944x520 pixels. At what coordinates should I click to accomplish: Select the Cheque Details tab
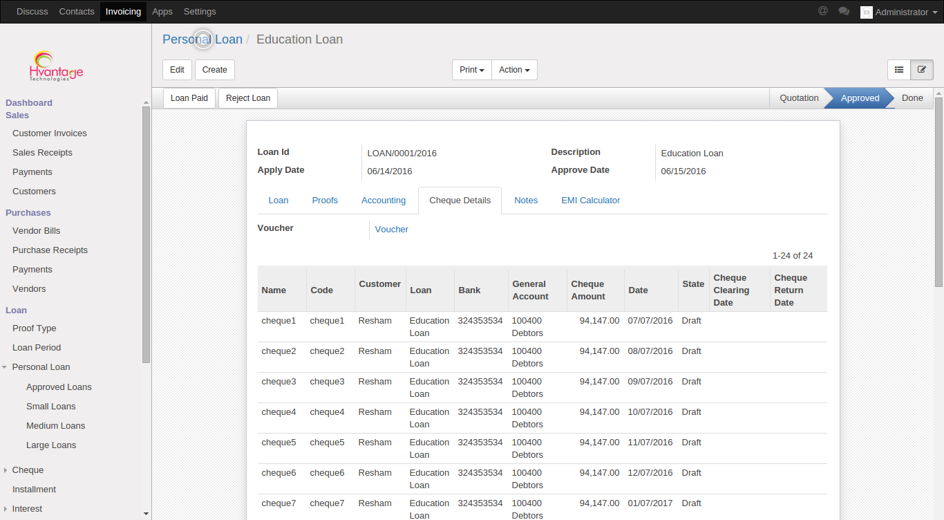pos(460,201)
